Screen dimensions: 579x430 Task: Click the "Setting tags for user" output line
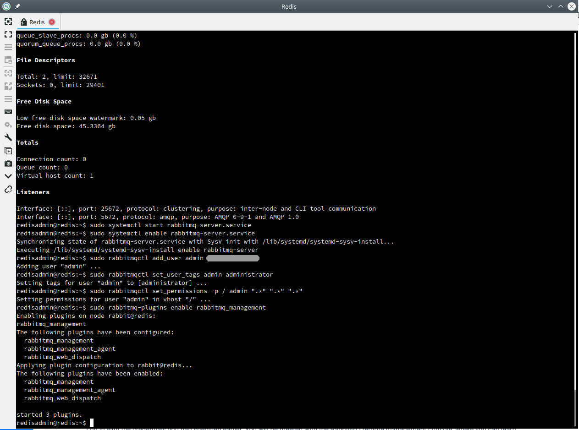tap(112, 283)
